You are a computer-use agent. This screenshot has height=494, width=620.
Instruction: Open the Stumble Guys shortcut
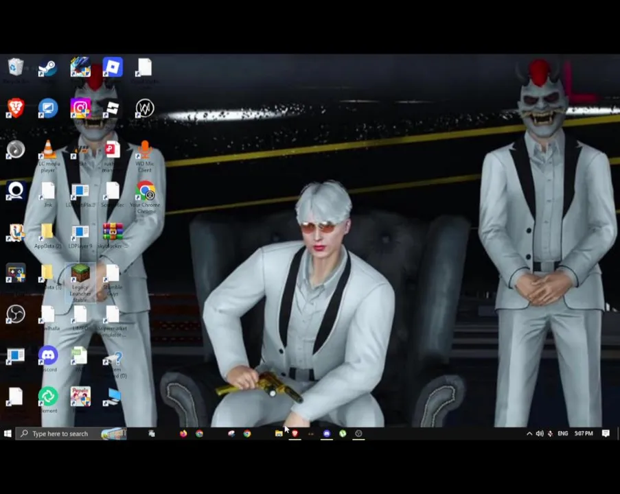[x=113, y=280]
